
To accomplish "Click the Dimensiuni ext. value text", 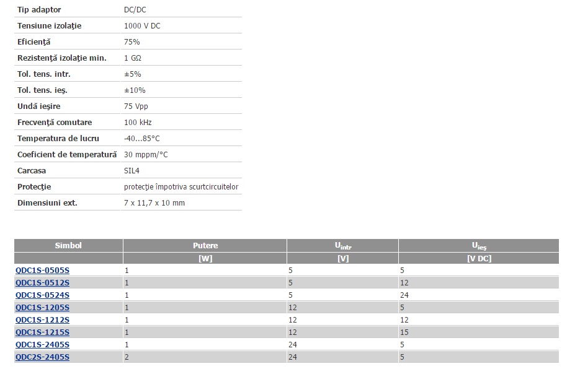I will click(x=154, y=203).
